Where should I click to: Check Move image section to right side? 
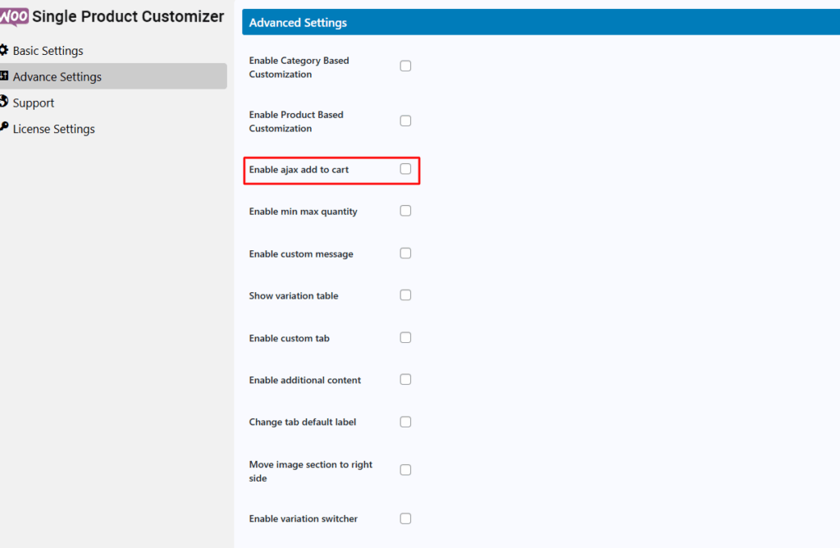405,470
